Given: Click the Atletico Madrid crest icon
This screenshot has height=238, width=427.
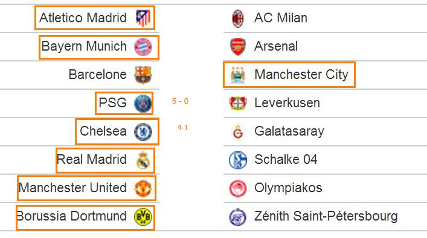Looking at the screenshot, I should click(x=143, y=18).
